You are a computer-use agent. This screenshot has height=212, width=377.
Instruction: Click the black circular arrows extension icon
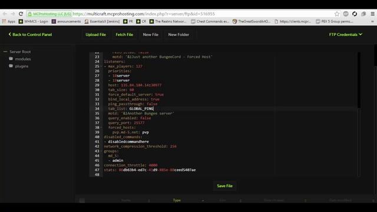point(355,14)
